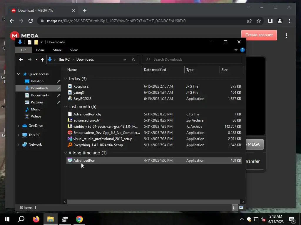Select Documents in Quick access
301x225 pixels.
[40, 95]
